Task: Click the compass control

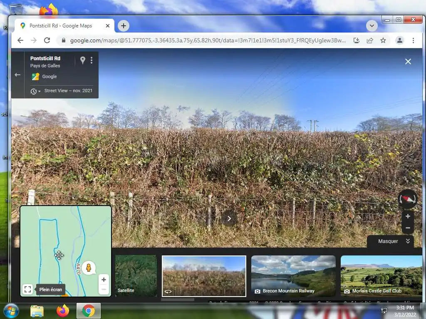Action: pos(408,199)
